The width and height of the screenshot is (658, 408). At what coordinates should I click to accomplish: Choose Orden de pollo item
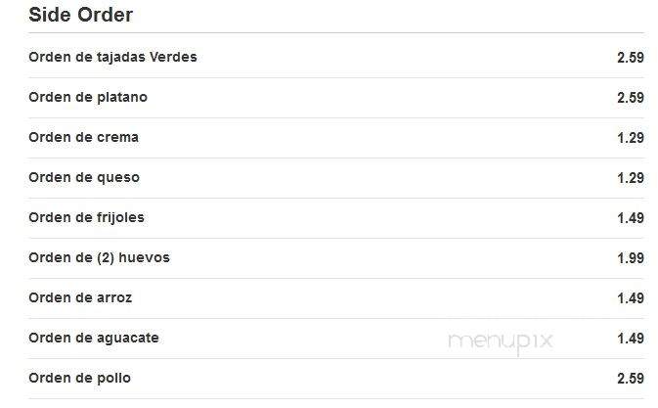click(80, 379)
